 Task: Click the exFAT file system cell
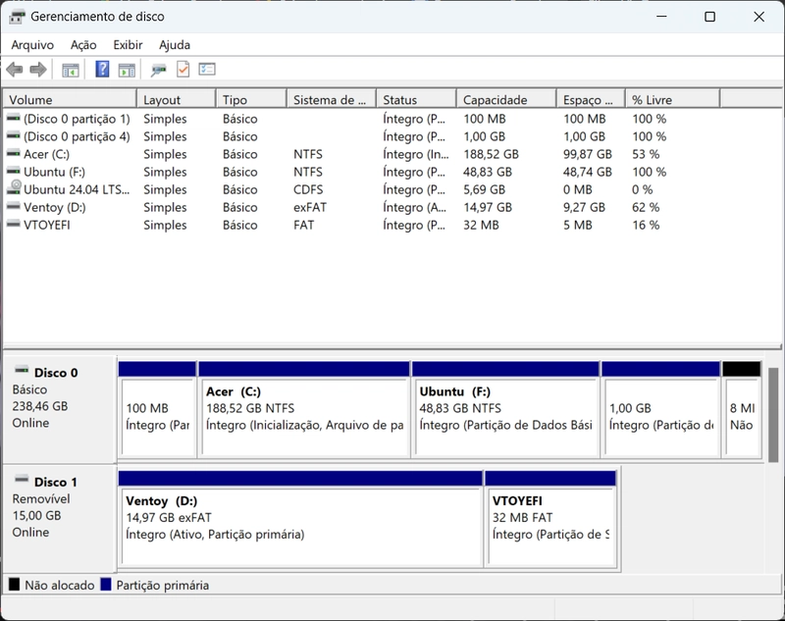[x=310, y=207]
